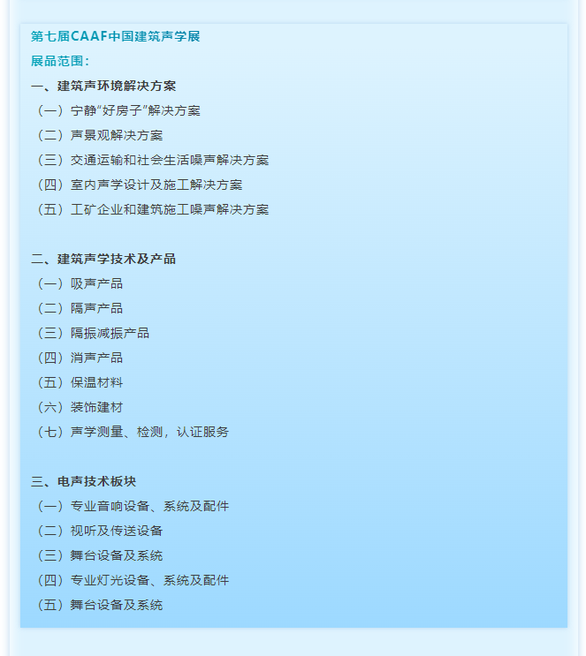Select the 隔振减振产品 item
This screenshot has width=586, height=656.
click(x=110, y=333)
